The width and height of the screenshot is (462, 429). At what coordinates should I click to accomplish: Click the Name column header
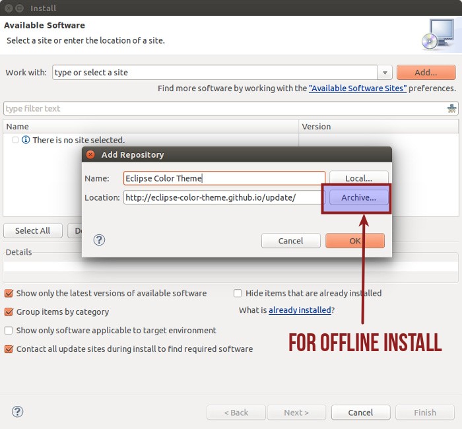click(150, 127)
